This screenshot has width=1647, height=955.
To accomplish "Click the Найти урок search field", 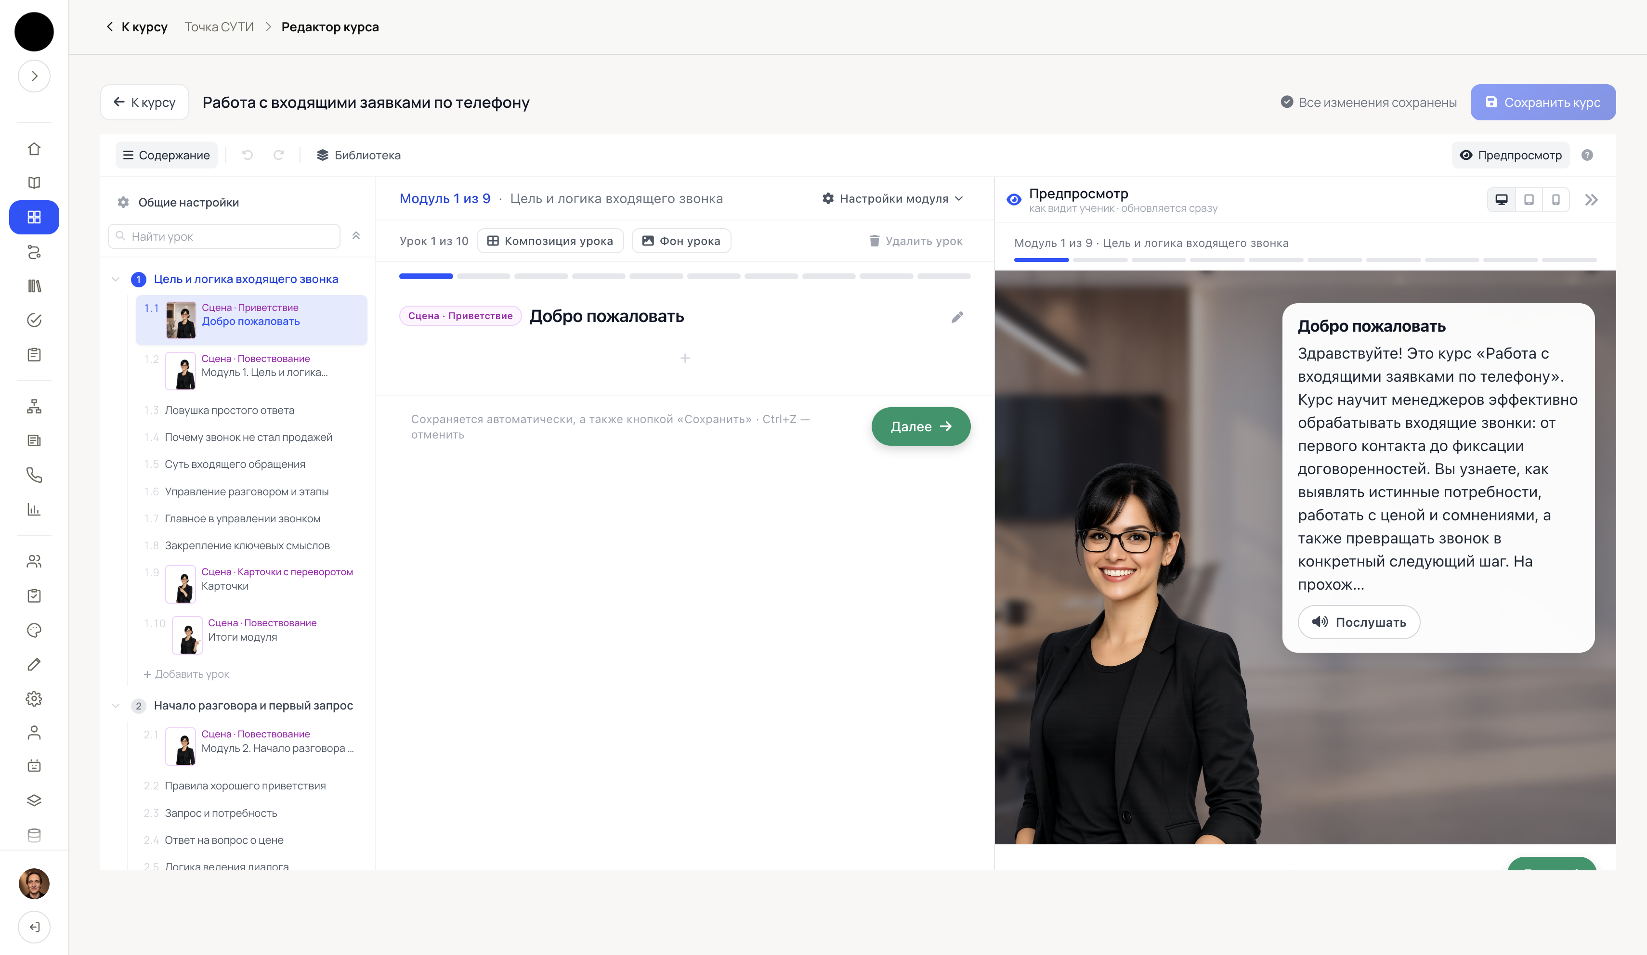I will [x=224, y=236].
